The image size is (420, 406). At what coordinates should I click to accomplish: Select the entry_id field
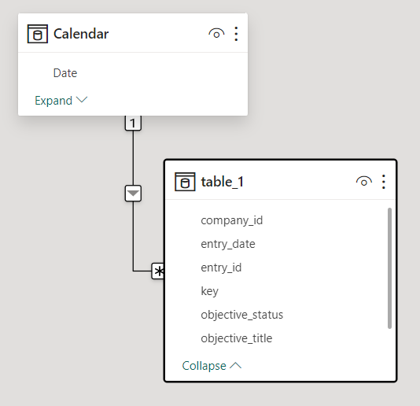click(221, 268)
